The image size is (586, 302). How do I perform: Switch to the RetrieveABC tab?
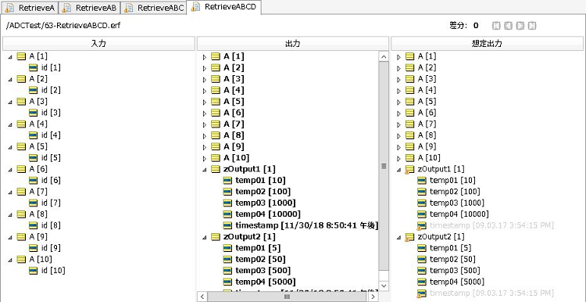(154, 8)
